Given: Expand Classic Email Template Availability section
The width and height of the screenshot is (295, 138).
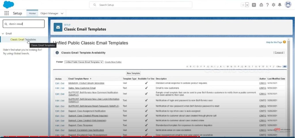Looking at the screenshot, I should [x=279, y=53].
